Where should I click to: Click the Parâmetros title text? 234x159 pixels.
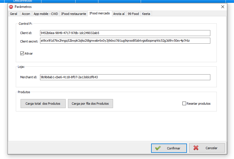pyautogui.click(x=23, y=7)
